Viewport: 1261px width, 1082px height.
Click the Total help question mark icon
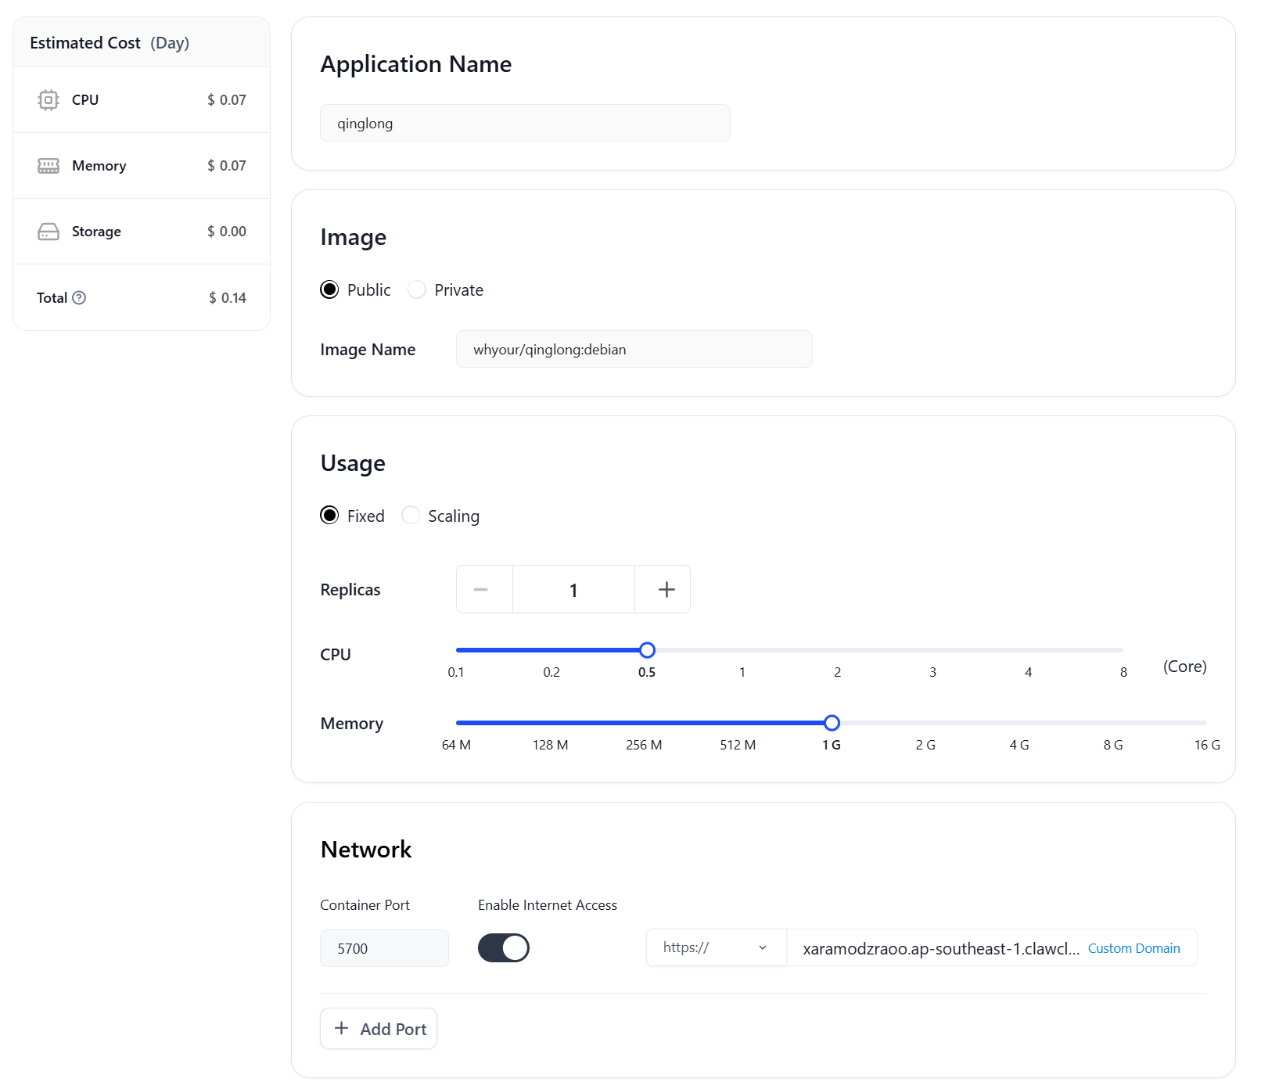pos(79,298)
